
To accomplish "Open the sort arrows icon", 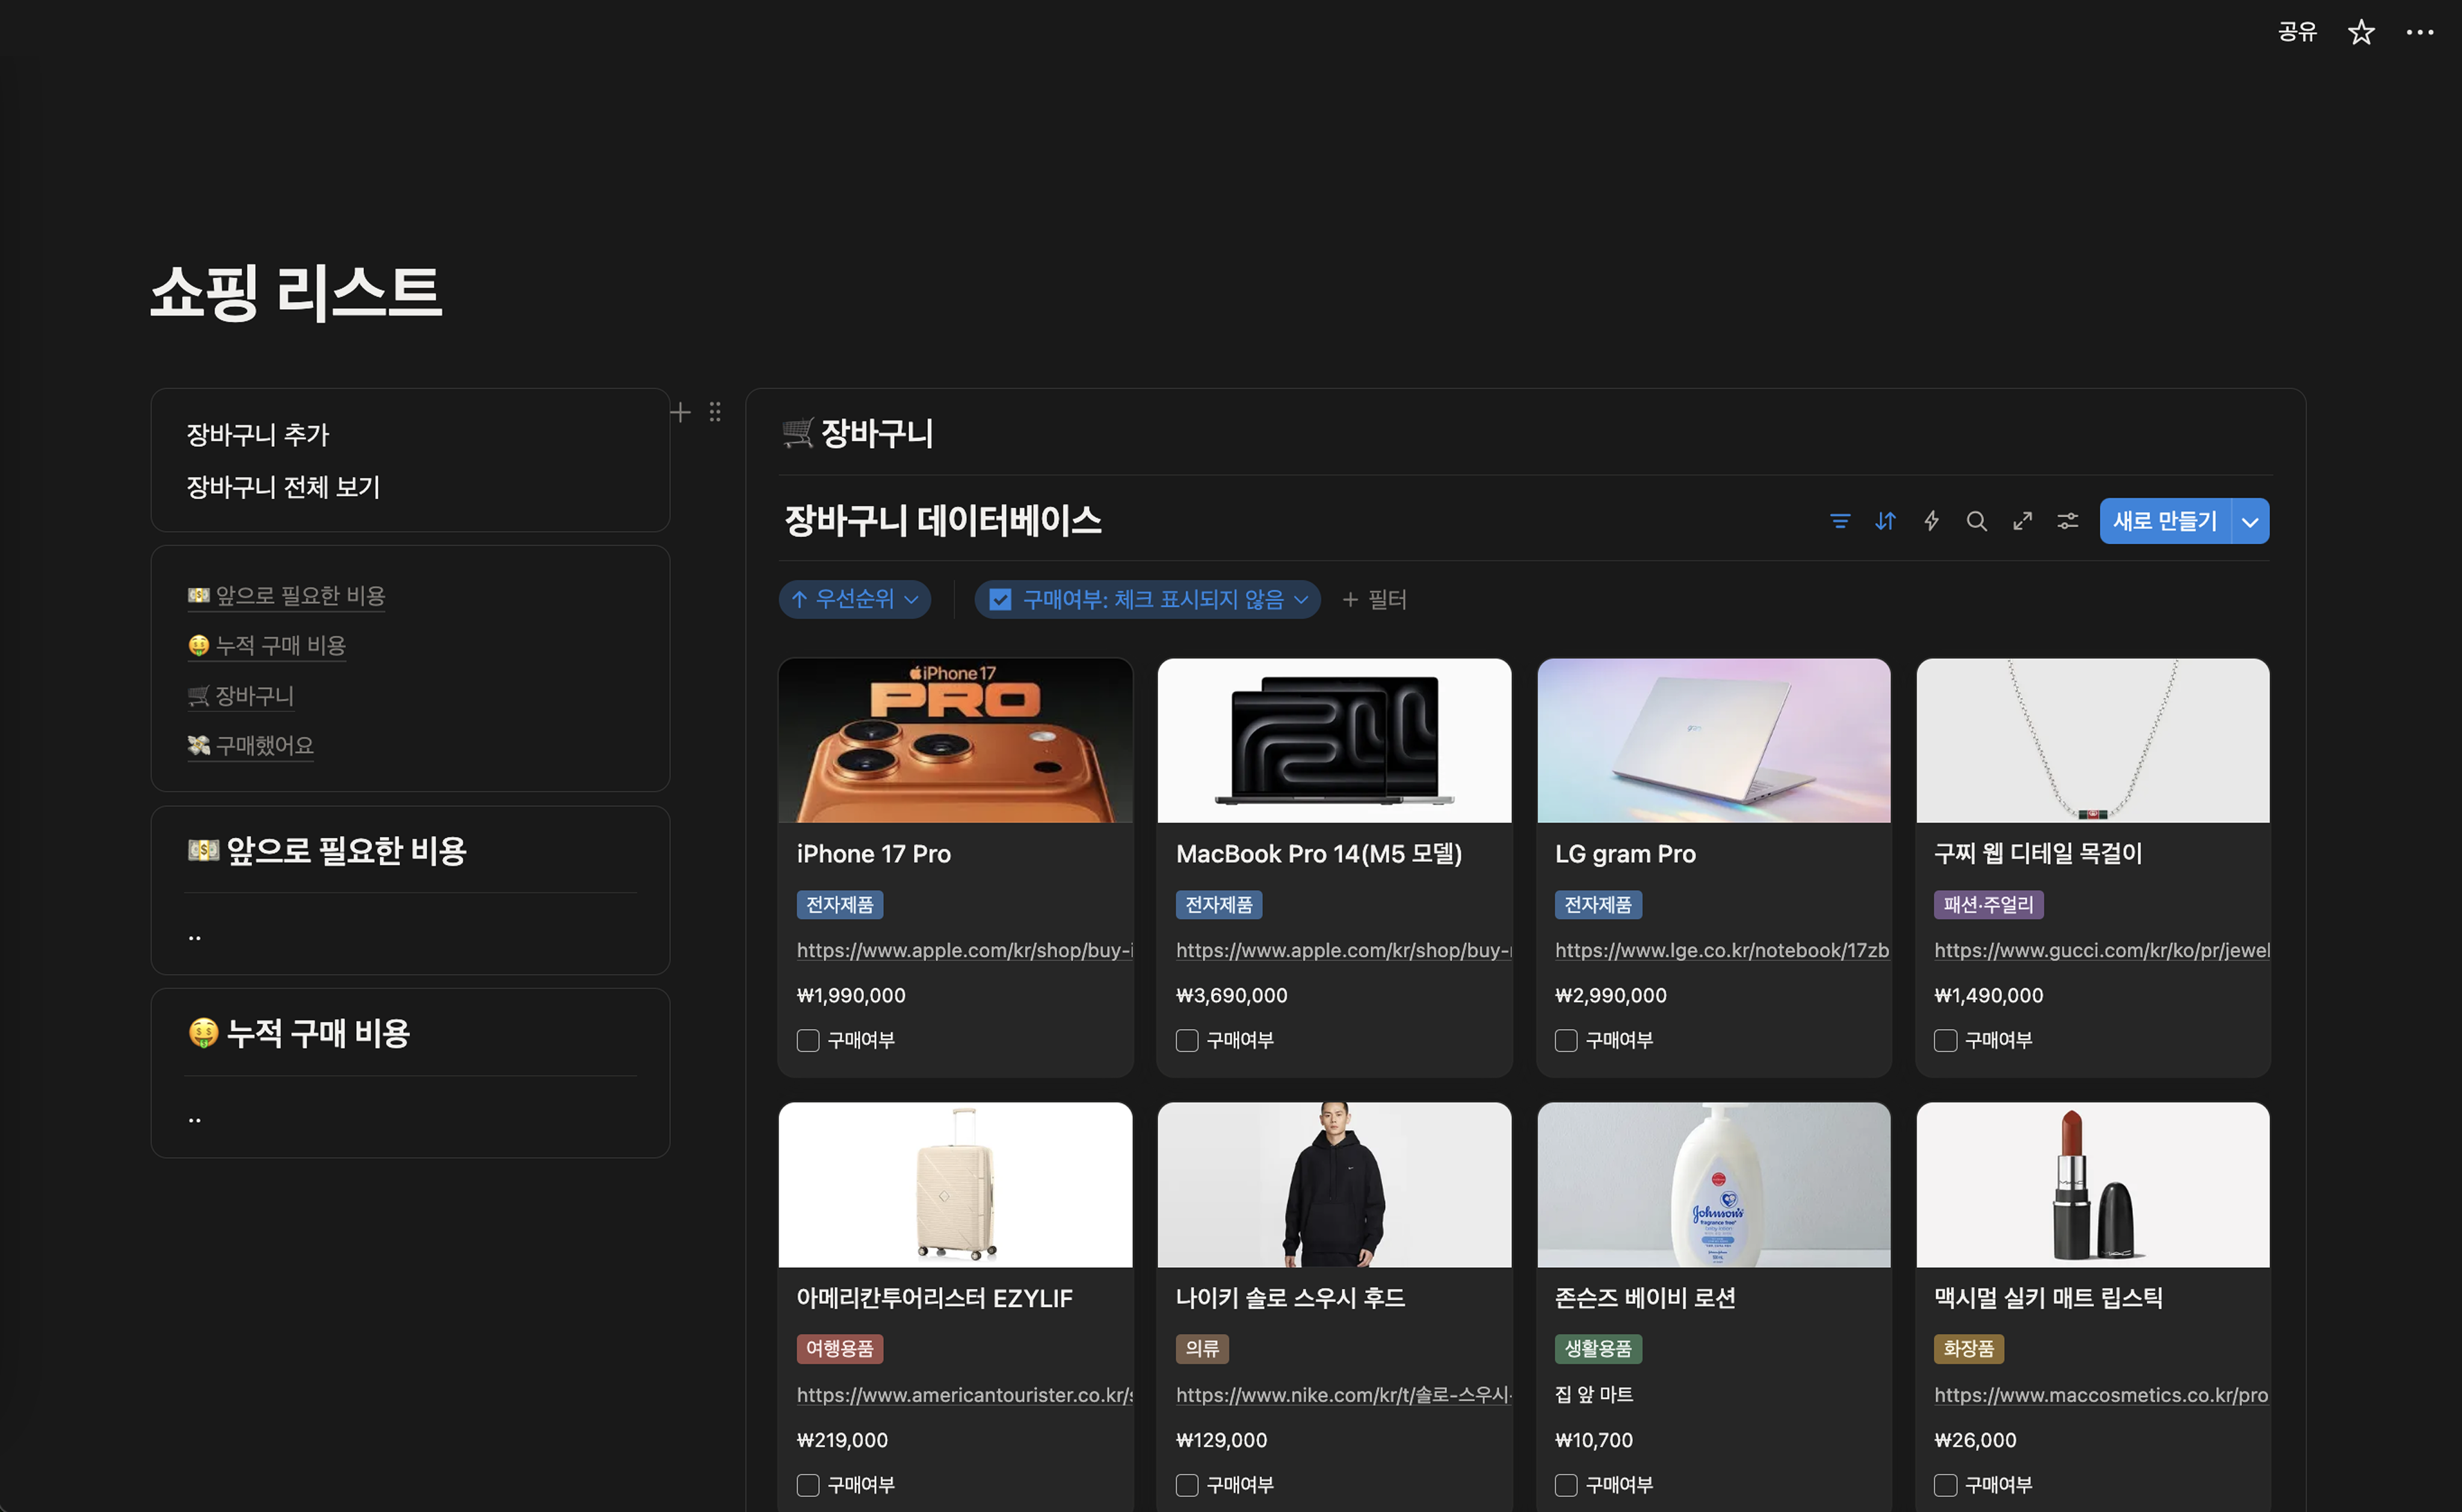I will click(1885, 521).
